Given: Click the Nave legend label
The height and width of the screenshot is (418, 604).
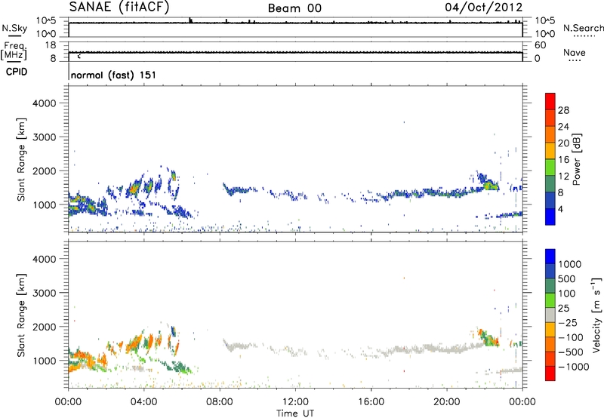Looking at the screenshot, I should point(575,53).
